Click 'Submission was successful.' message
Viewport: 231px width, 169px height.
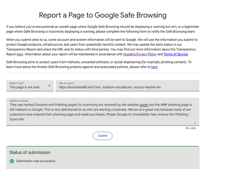[x=36, y=161]
